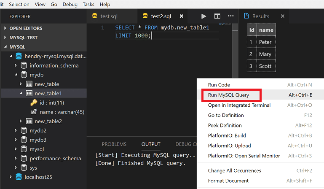The height and width of the screenshot is (189, 324).
Task: Select the Peter cell in results table
Action: click(x=266, y=42)
